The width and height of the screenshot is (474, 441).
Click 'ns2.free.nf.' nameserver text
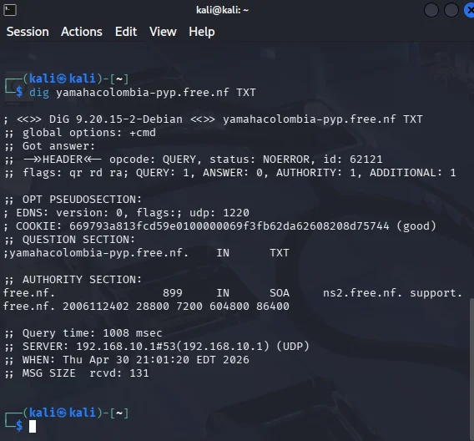pos(363,293)
